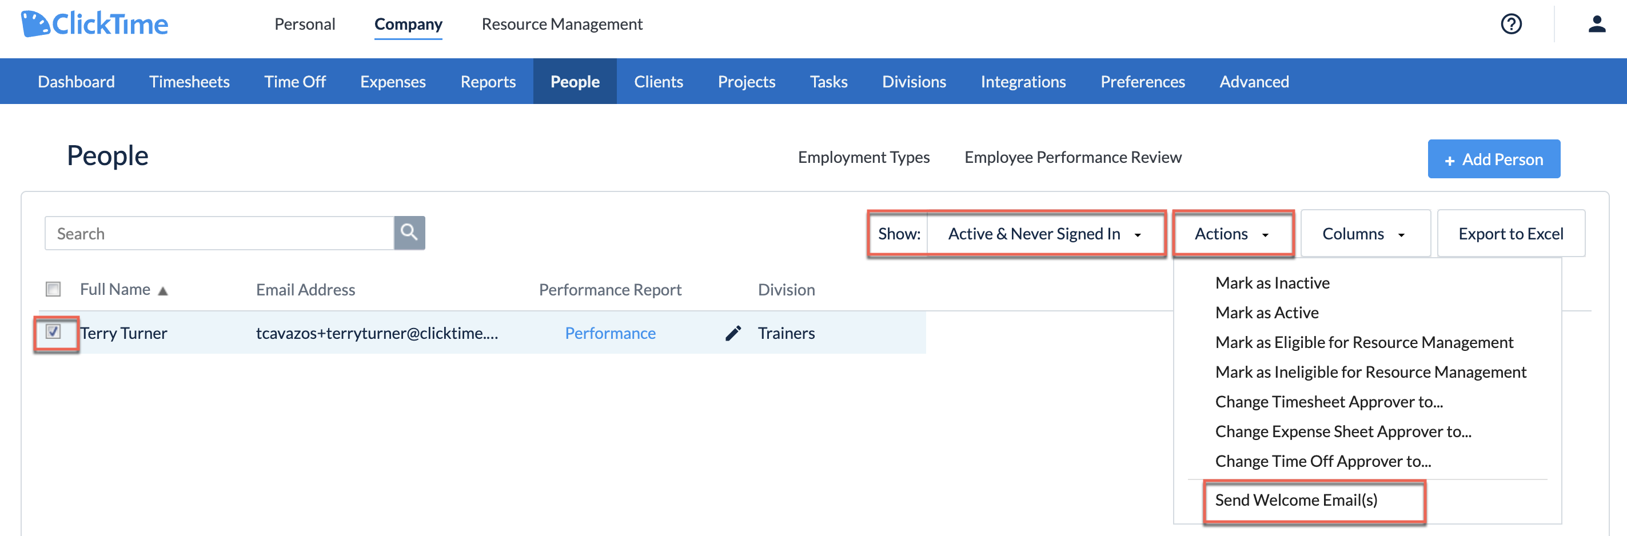
Task: Open the Integrations tab
Action: pyautogui.click(x=1023, y=82)
